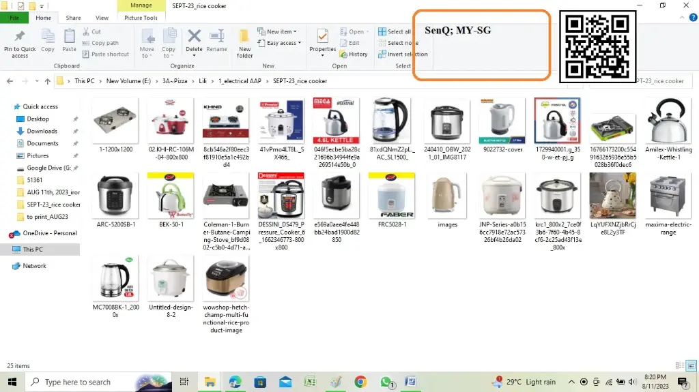Open recent locations dropdown arrow
Screen dimensions: 699x392
point(37,82)
